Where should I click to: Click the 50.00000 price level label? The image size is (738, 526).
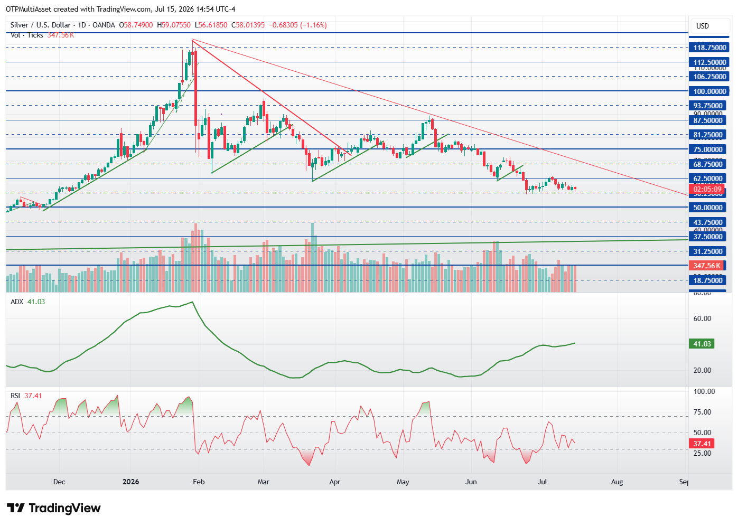(x=708, y=208)
